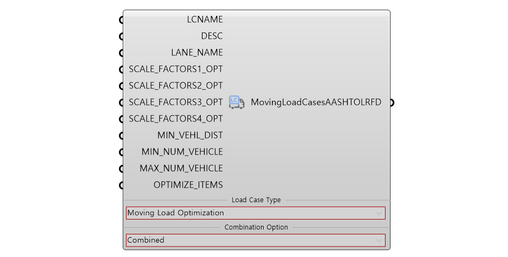Click the LCNAME input connector
The image size is (508, 257).
pos(122,20)
